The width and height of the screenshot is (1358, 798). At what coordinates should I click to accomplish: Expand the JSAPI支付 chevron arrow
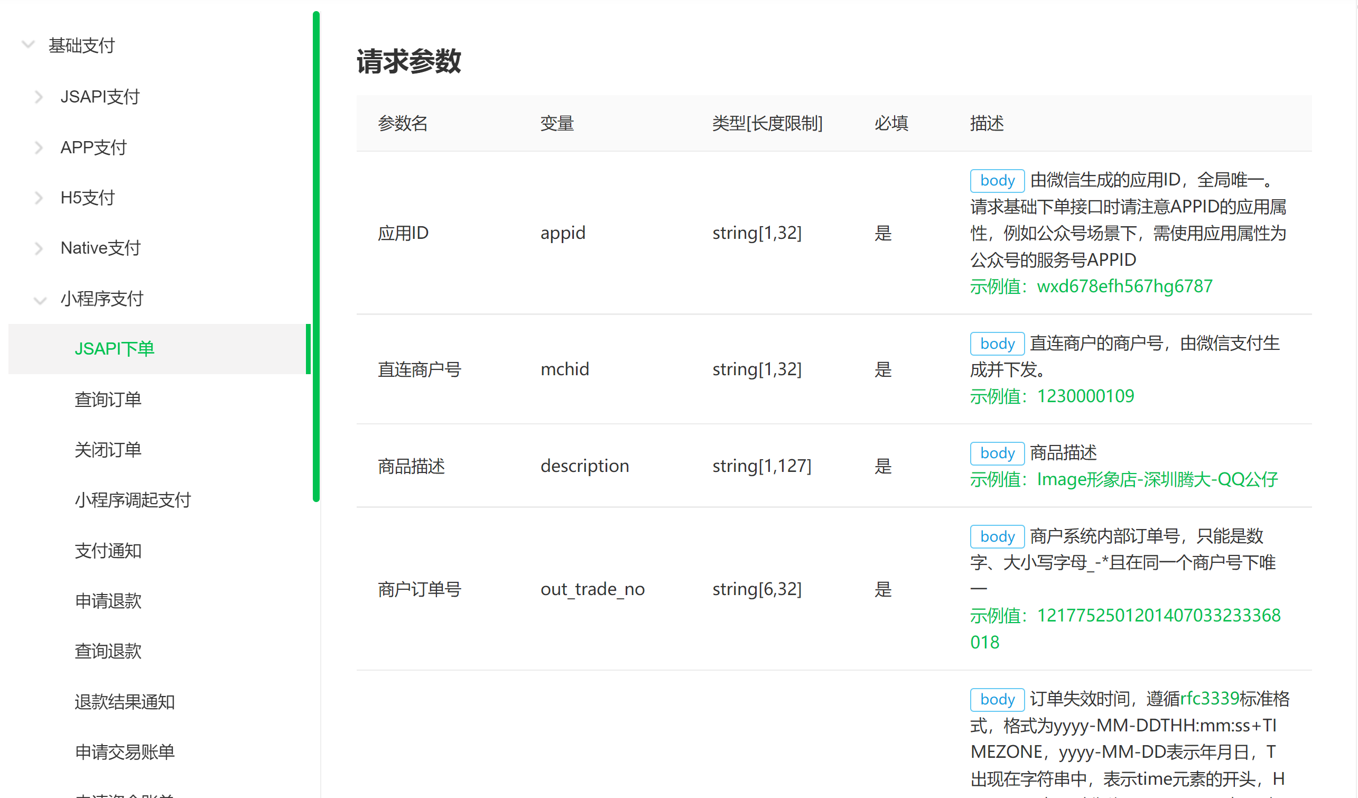coord(39,97)
